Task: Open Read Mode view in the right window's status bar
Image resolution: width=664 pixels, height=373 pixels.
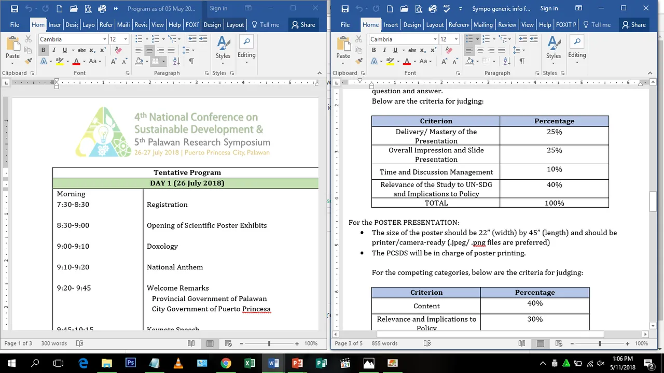Action: click(522, 343)
